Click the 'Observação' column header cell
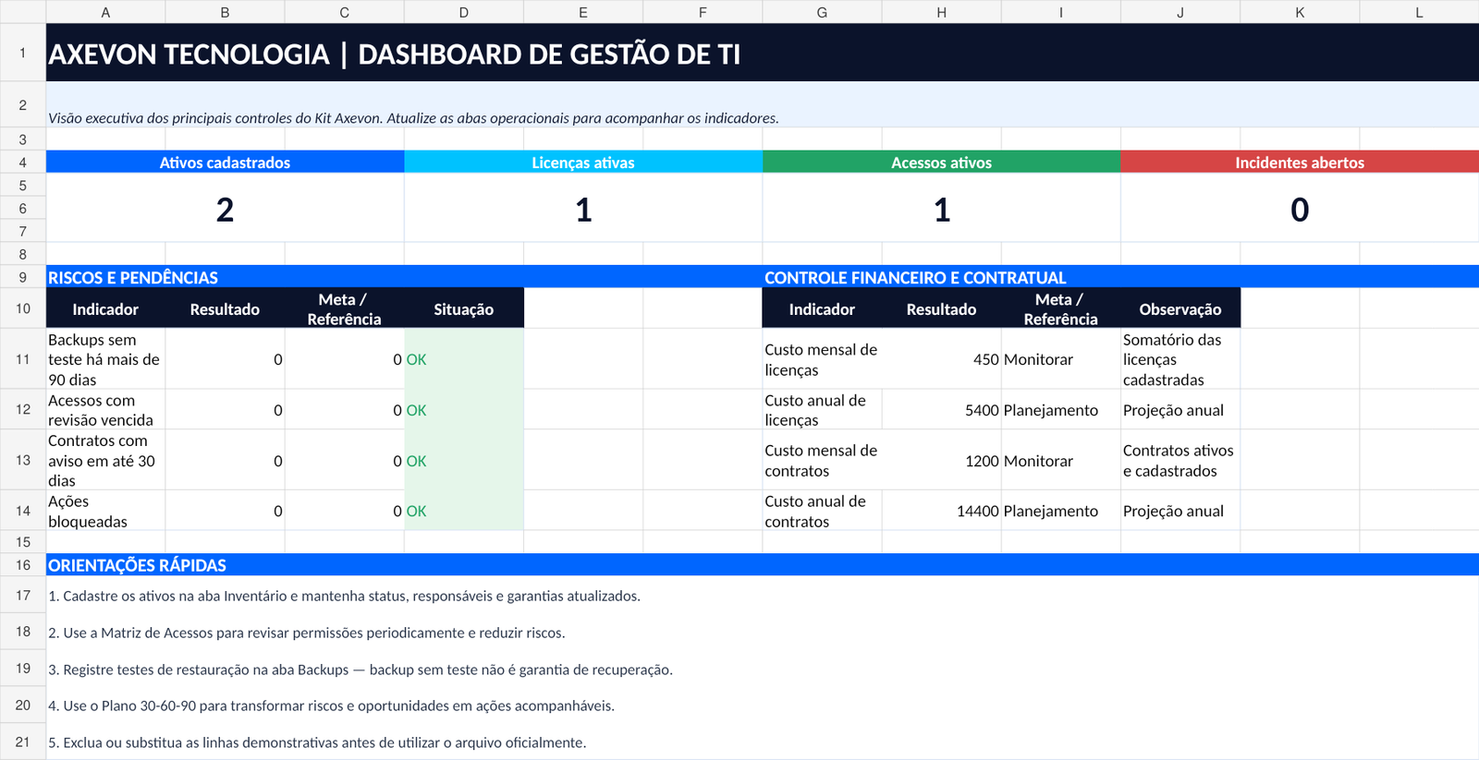 click(x=1180, y=308)
